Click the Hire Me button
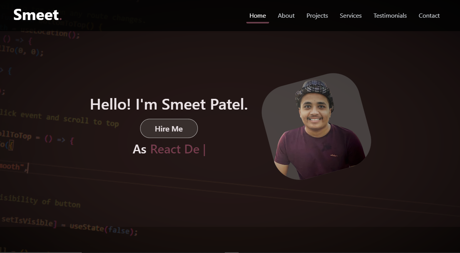The width and height of the screenshot is (460, 253). click(169, 128)
